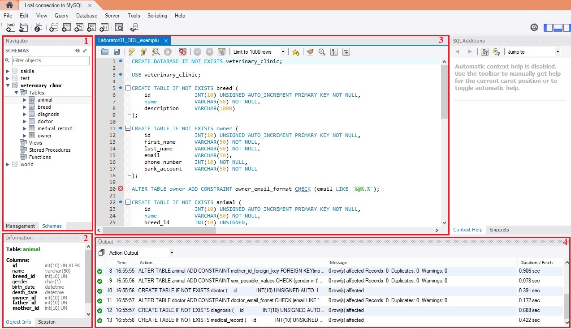Screen dimensions: 571x329
Task: Create a new SQL tab for queries
Action: [10, 27]
